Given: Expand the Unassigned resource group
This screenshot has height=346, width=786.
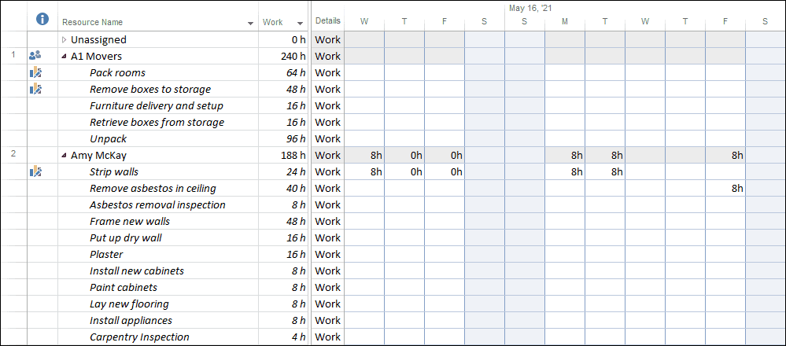Looking at the screenshot, I should tap(64, 39).
